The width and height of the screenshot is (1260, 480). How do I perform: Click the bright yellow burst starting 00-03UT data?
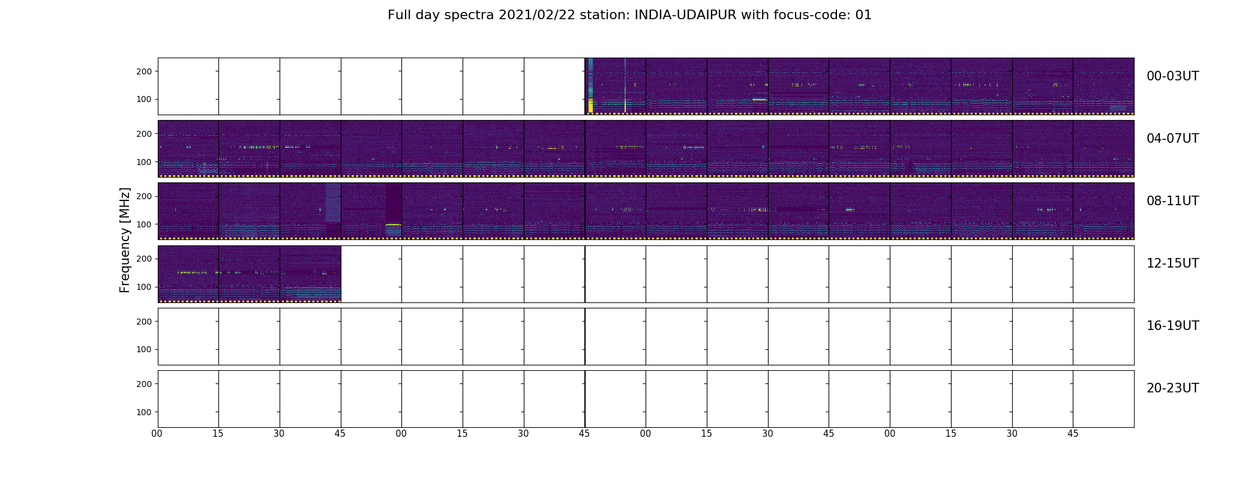tap(590, 106)
